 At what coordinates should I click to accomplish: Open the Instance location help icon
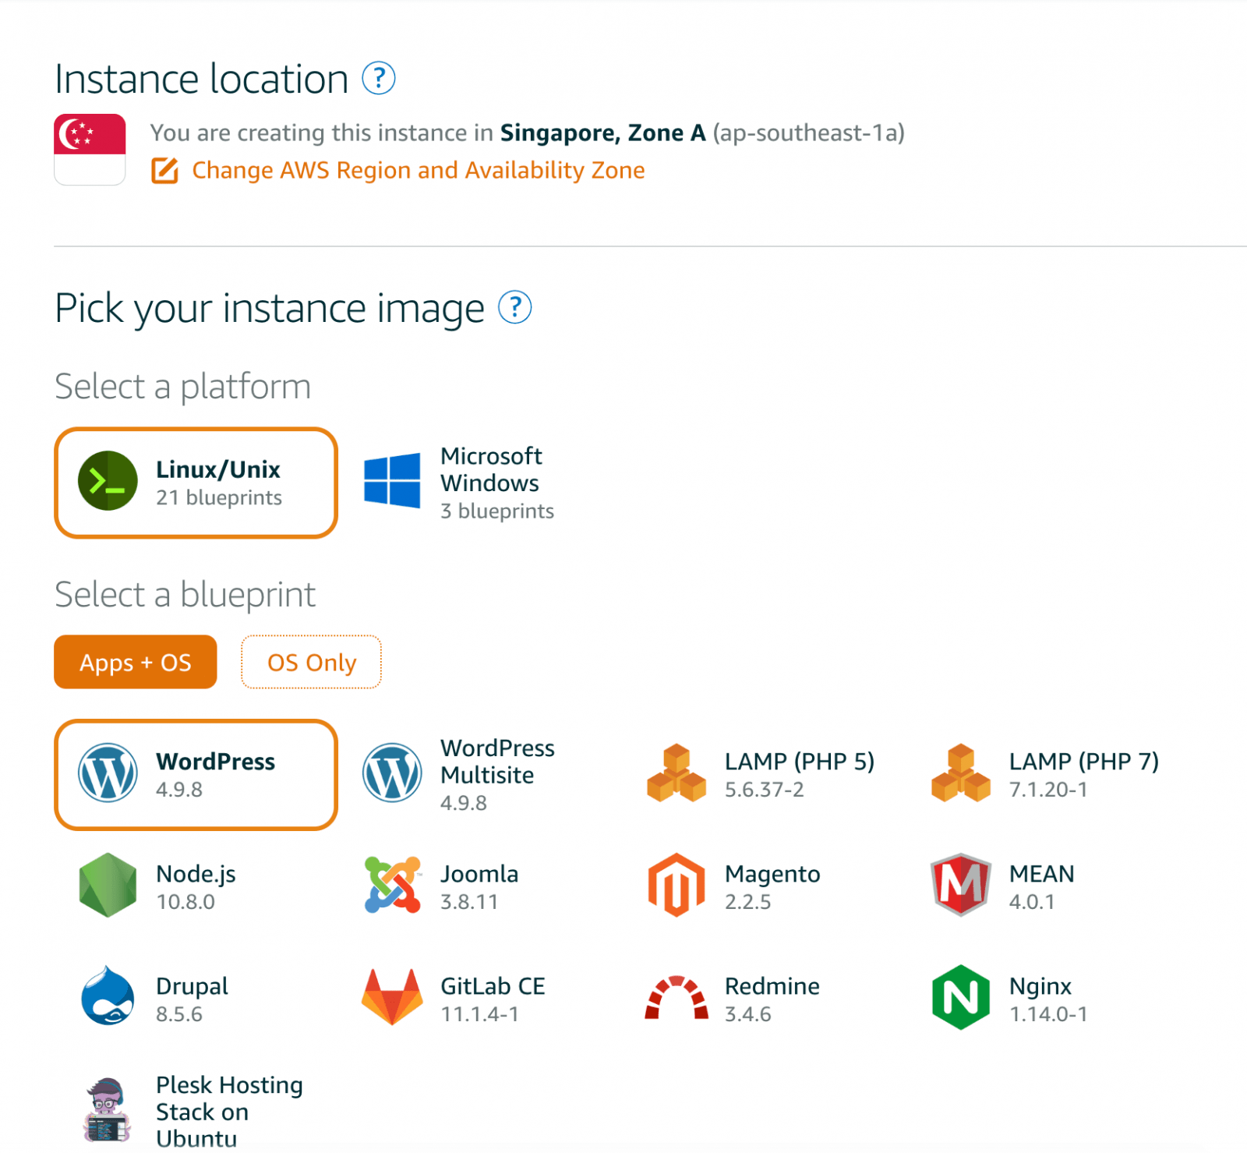click(379, 79)
